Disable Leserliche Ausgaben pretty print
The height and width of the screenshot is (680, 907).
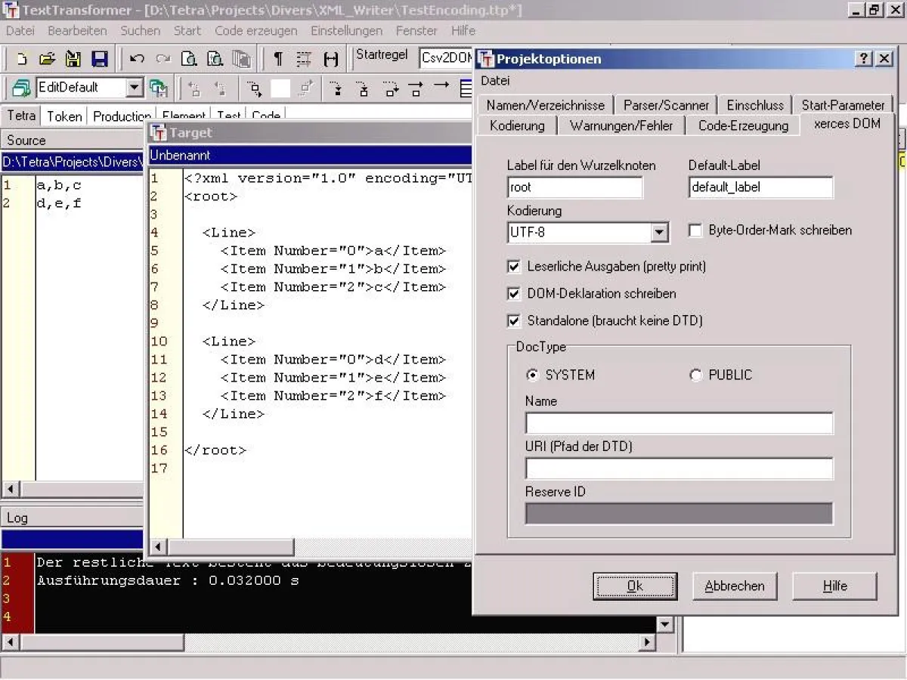[x=514, y=266]
